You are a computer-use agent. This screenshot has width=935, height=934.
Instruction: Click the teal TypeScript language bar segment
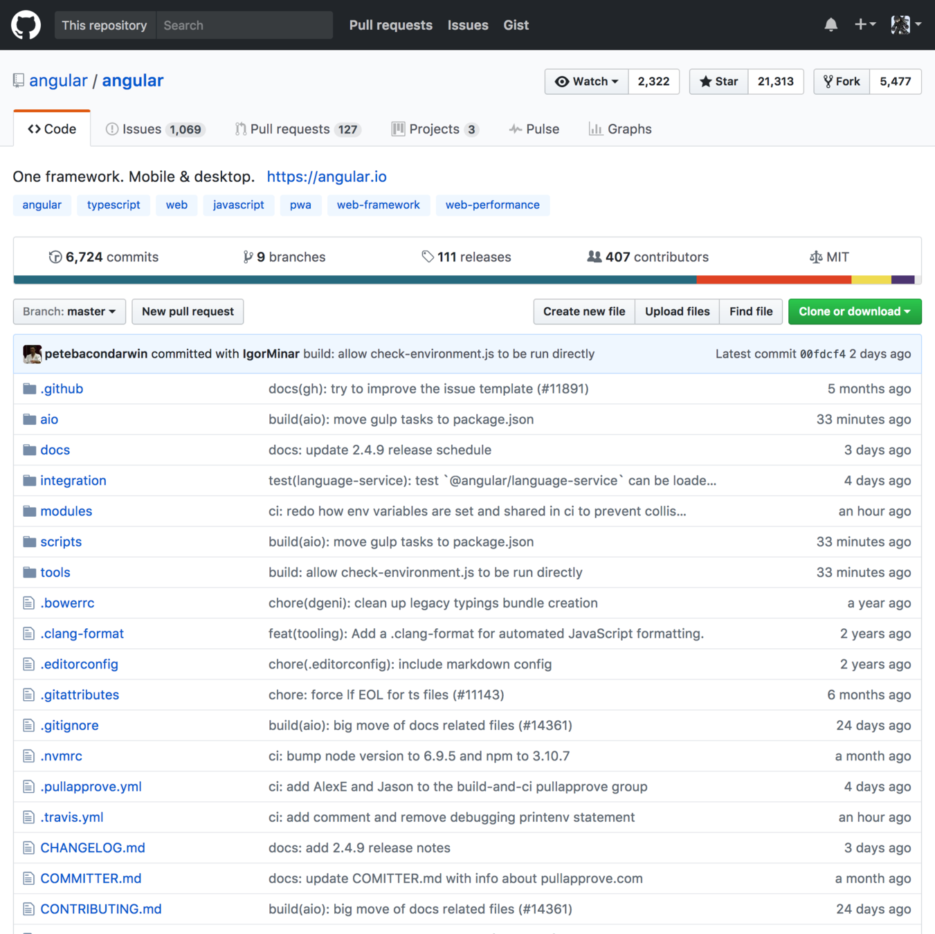355,280
